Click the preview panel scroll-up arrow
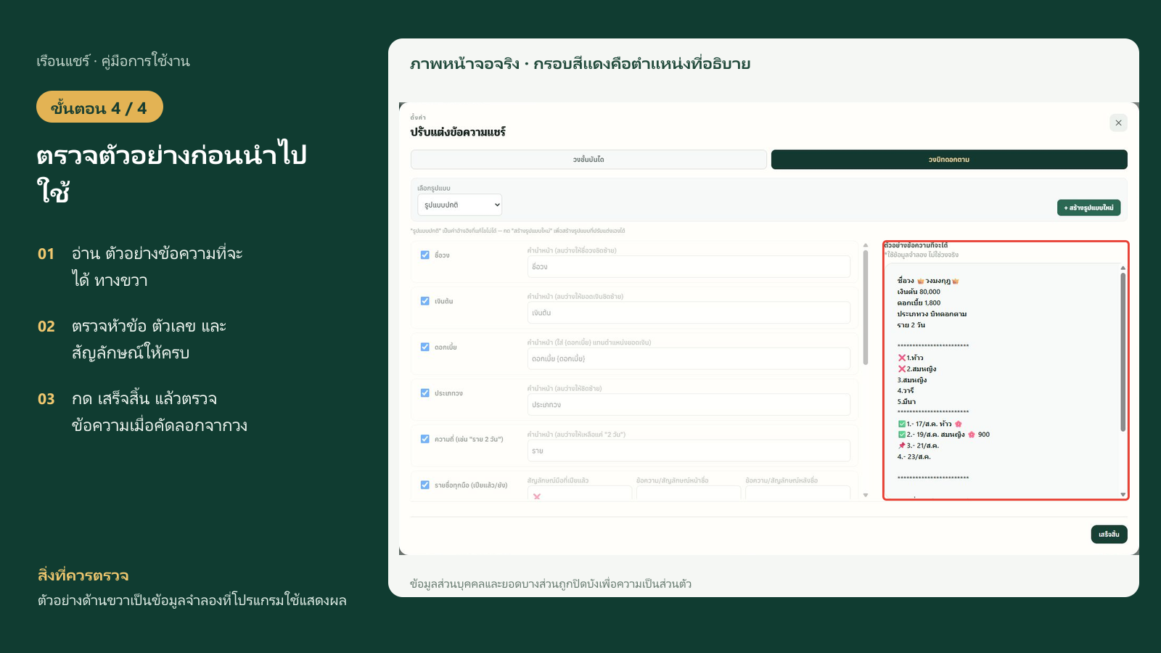1161x653 pixels. coord(1123,268)
